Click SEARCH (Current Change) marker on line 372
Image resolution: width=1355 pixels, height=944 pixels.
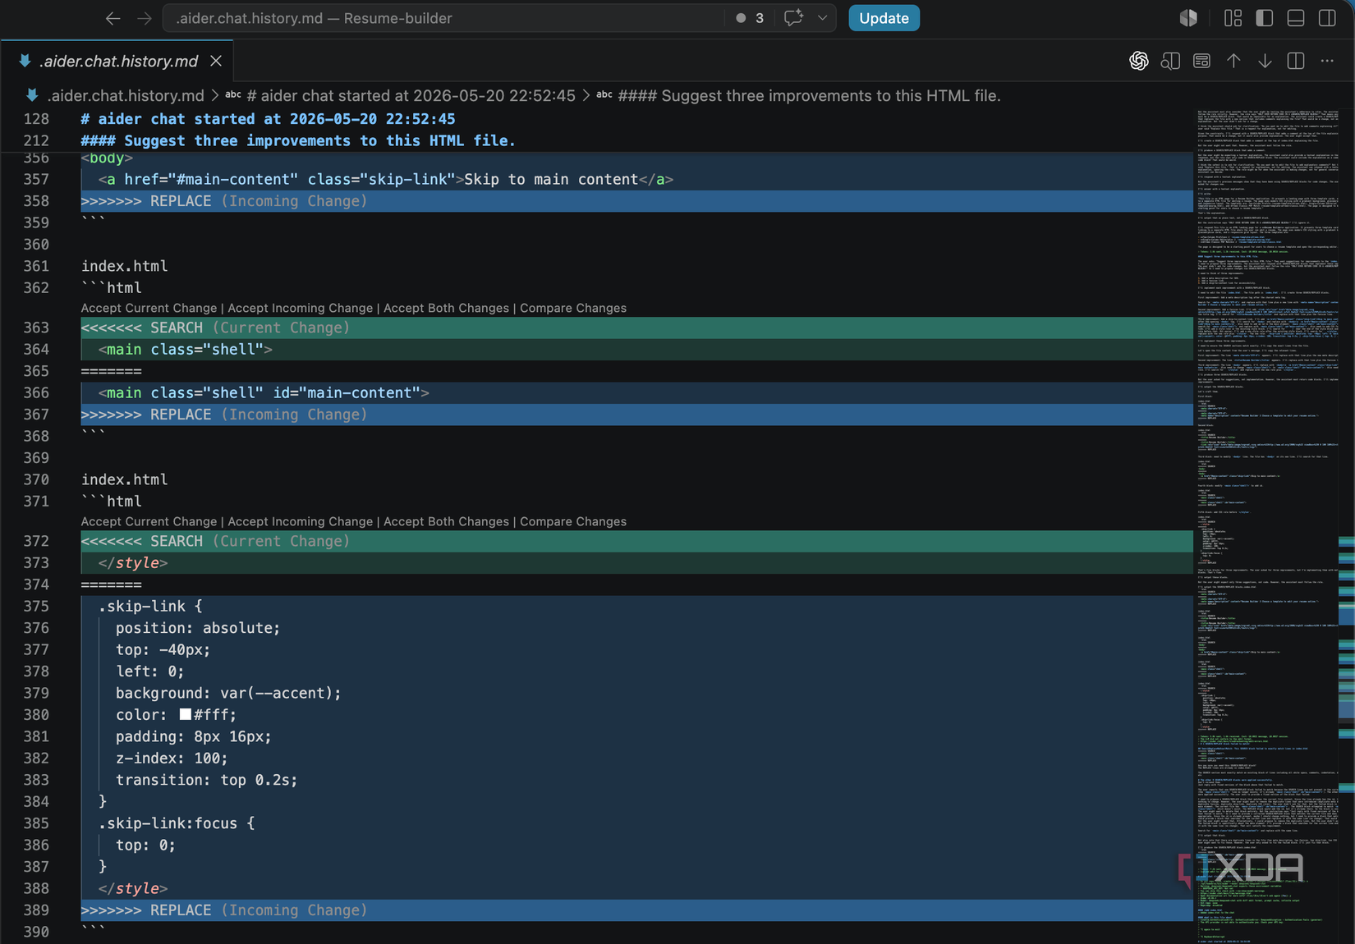tap(215, 541)
